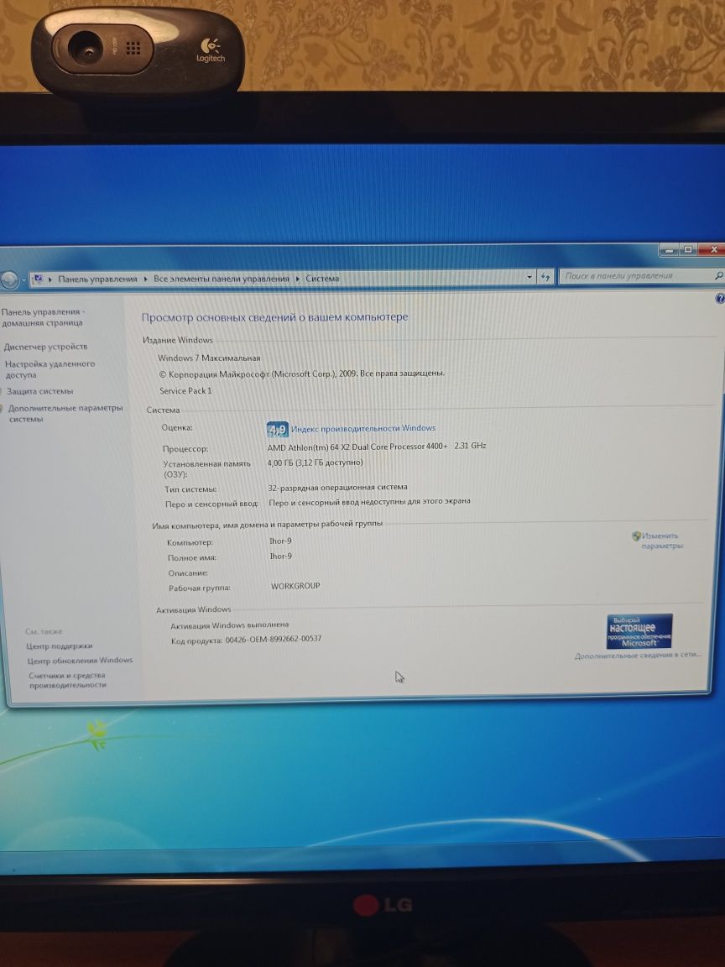Close the System window
725x967 pixels.
[712, 249]
